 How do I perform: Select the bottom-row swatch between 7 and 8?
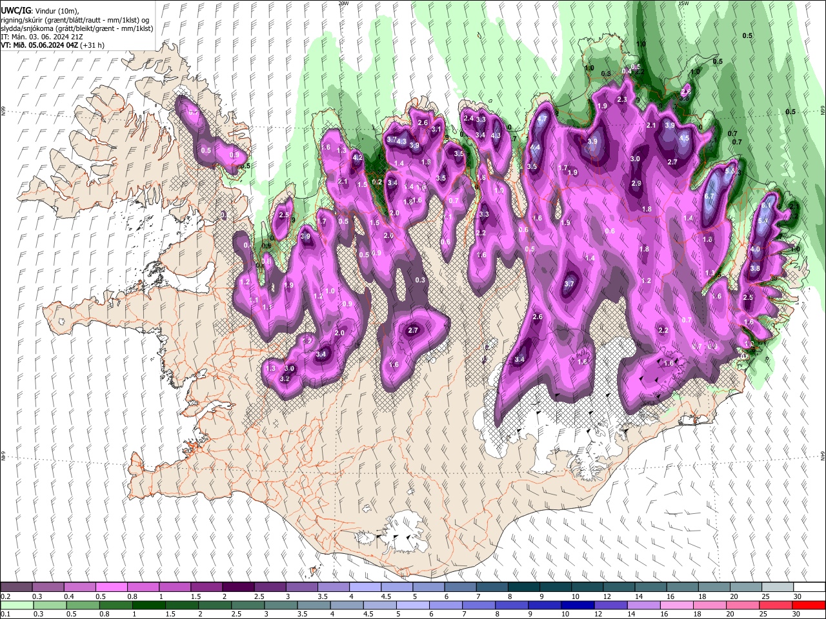click(479, 605)
